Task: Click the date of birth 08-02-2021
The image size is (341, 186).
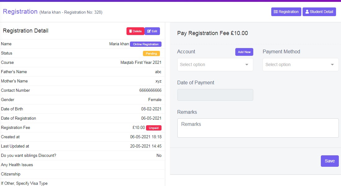Action: (151, 109)
